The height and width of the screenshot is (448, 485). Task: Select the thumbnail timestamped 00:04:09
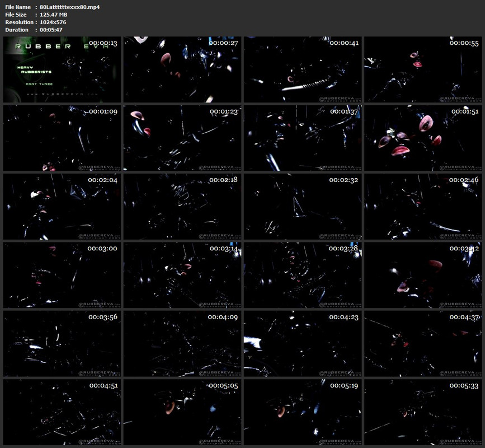click(182, 344)
